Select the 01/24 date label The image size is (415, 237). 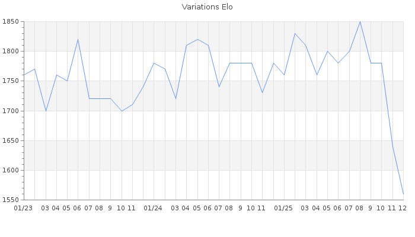point(154,208)
